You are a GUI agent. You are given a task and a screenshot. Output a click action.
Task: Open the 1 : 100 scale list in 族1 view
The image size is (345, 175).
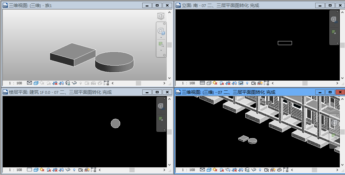(x=15, y=83)
